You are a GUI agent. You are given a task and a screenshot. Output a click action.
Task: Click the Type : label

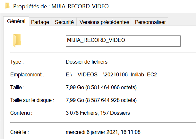17,62
